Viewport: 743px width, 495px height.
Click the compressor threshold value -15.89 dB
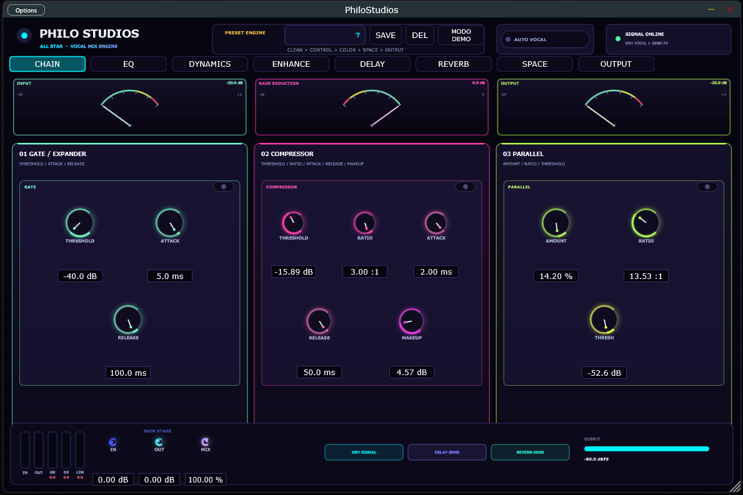(x=293, y=272)
